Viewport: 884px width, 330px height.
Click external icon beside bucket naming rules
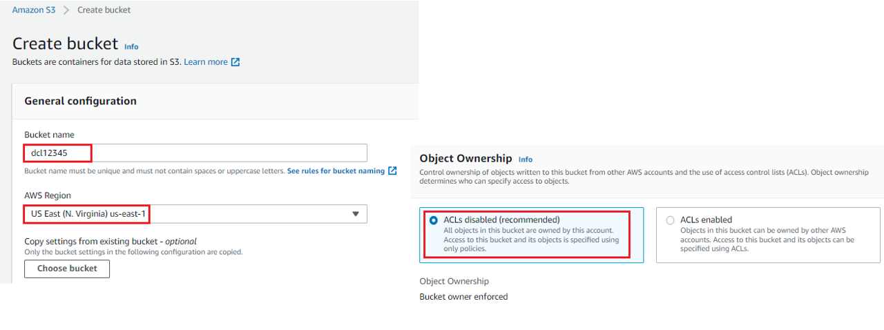pos(392,171)
